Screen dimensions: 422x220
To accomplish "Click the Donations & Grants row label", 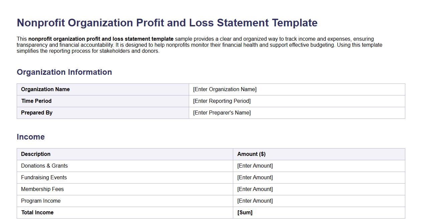I will coord(44,166).
